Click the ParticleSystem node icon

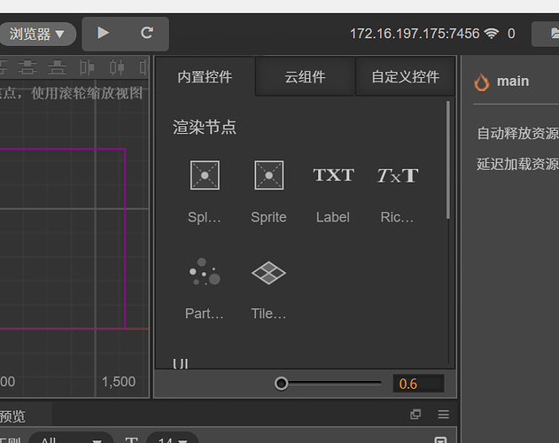pos(205,272)
